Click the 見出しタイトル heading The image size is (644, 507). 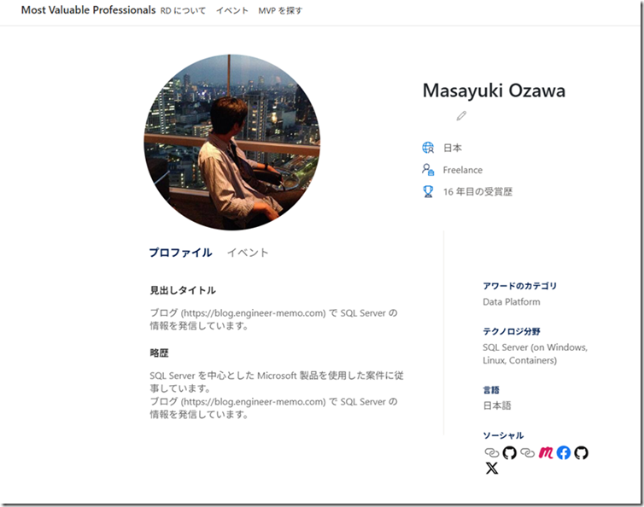(x=183, y=290)
